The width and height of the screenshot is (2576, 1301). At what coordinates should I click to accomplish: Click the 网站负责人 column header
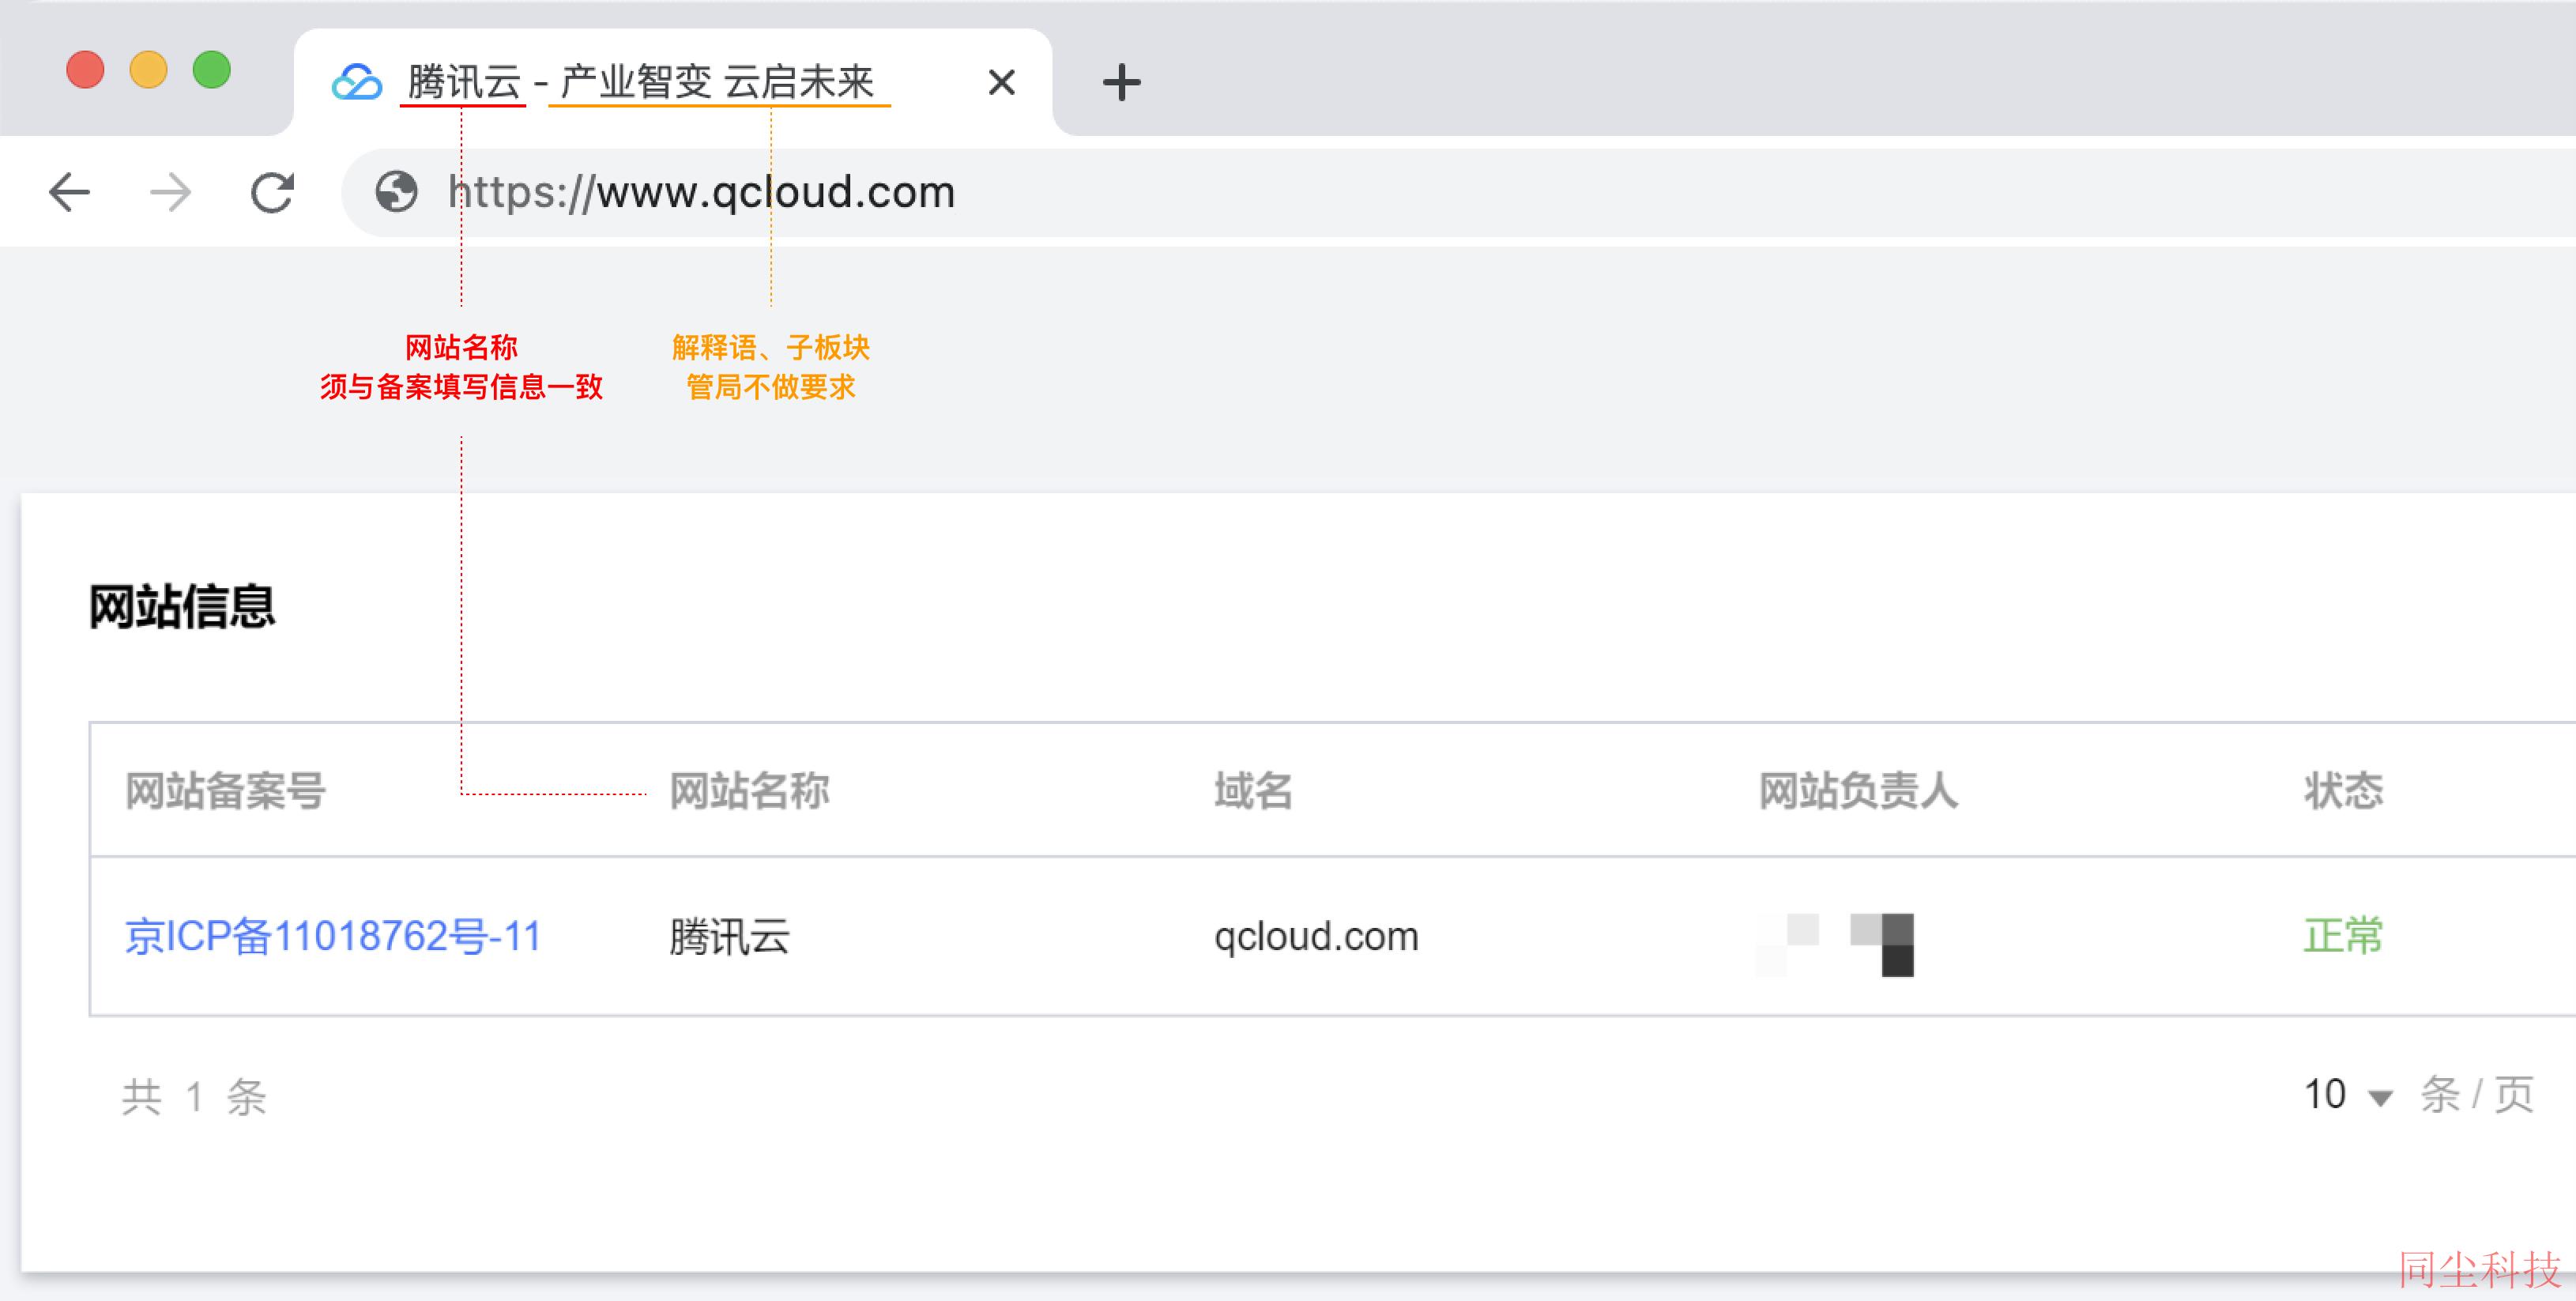click(1858, 790)
